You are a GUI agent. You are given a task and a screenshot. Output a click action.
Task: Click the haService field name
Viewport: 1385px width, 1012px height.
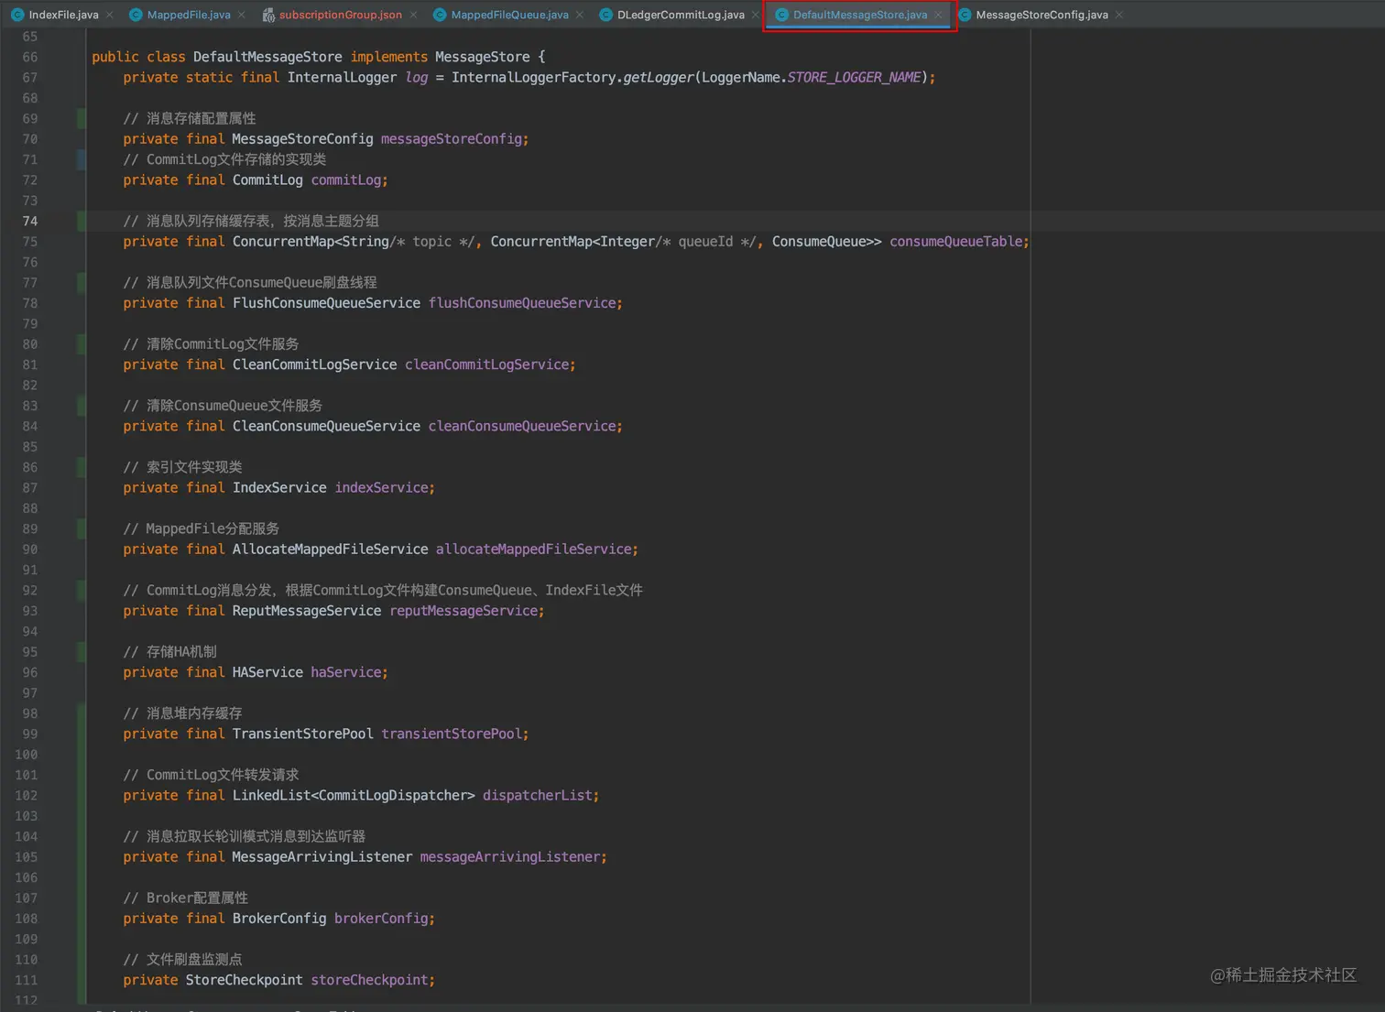(x=346, y=672)
